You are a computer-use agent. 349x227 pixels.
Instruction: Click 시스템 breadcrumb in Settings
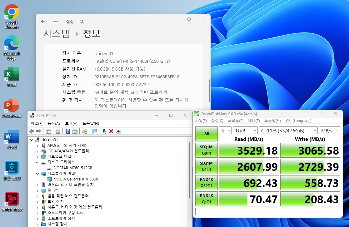point(56,34)
